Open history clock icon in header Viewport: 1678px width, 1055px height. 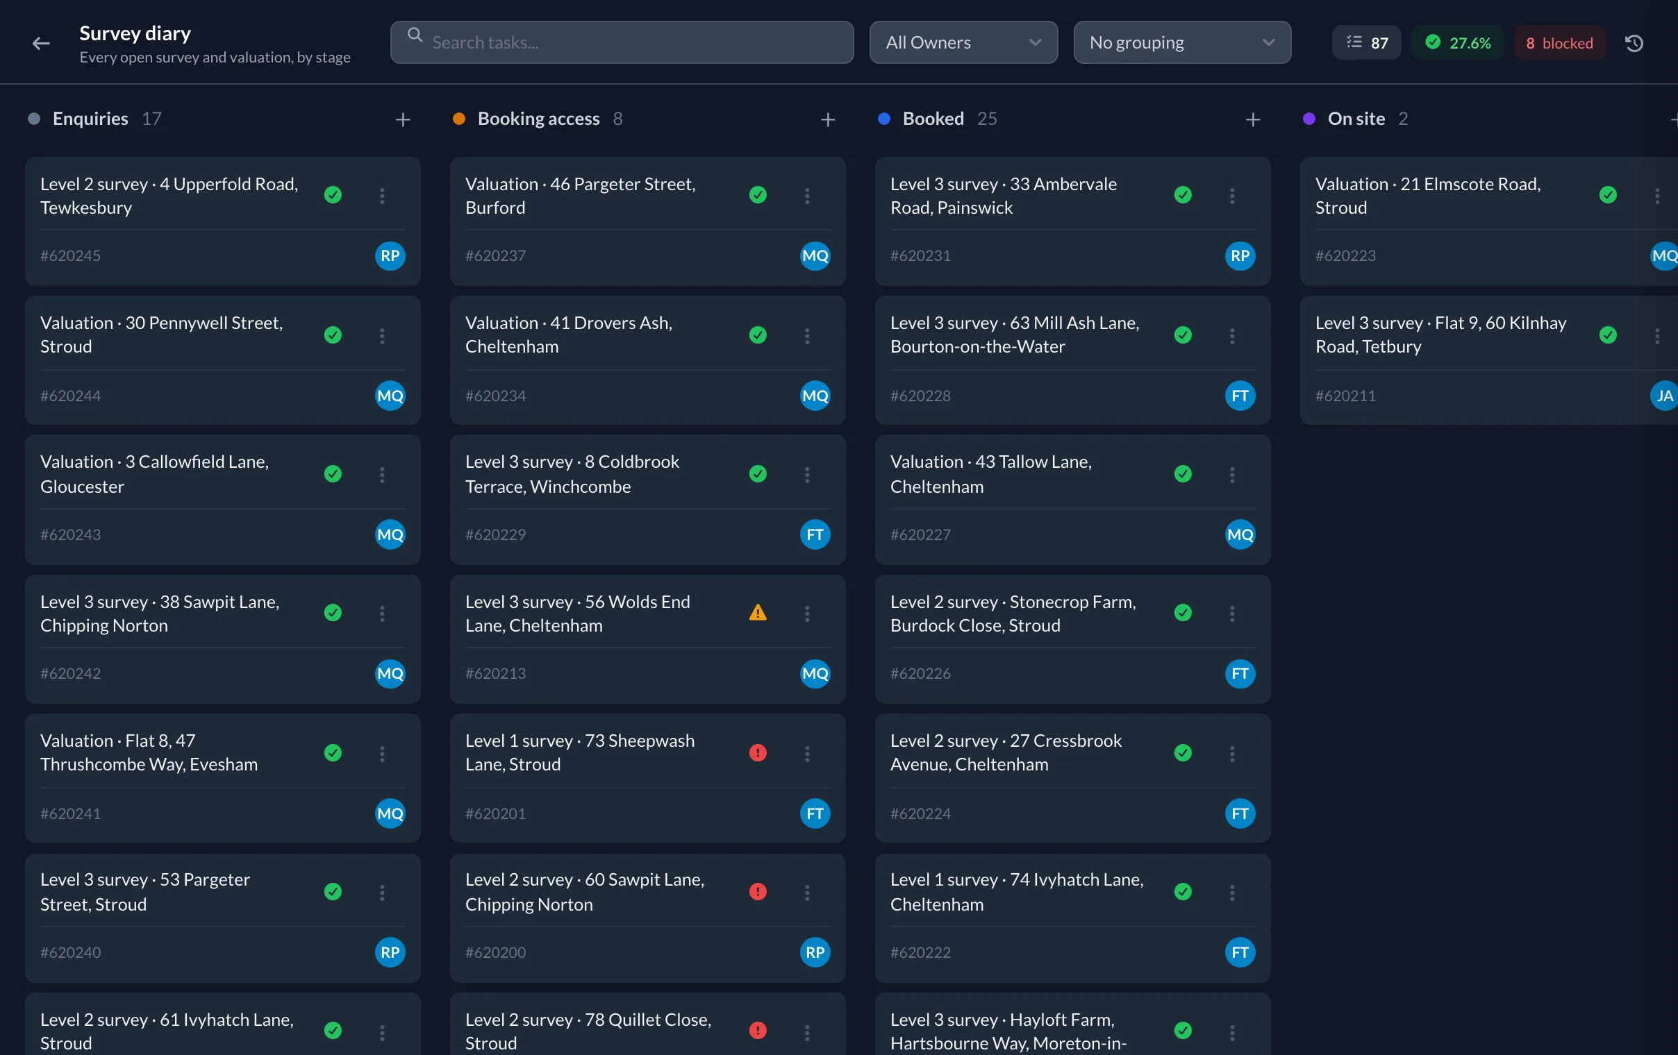point(1634,43)
